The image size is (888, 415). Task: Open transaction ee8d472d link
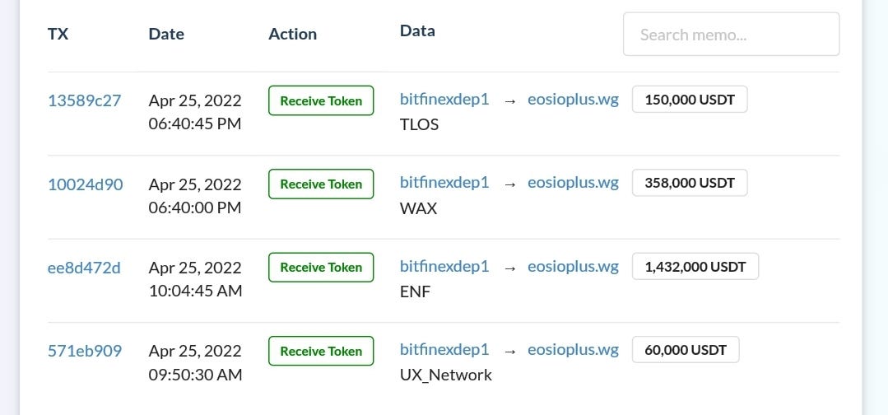(x=84, y=268)
